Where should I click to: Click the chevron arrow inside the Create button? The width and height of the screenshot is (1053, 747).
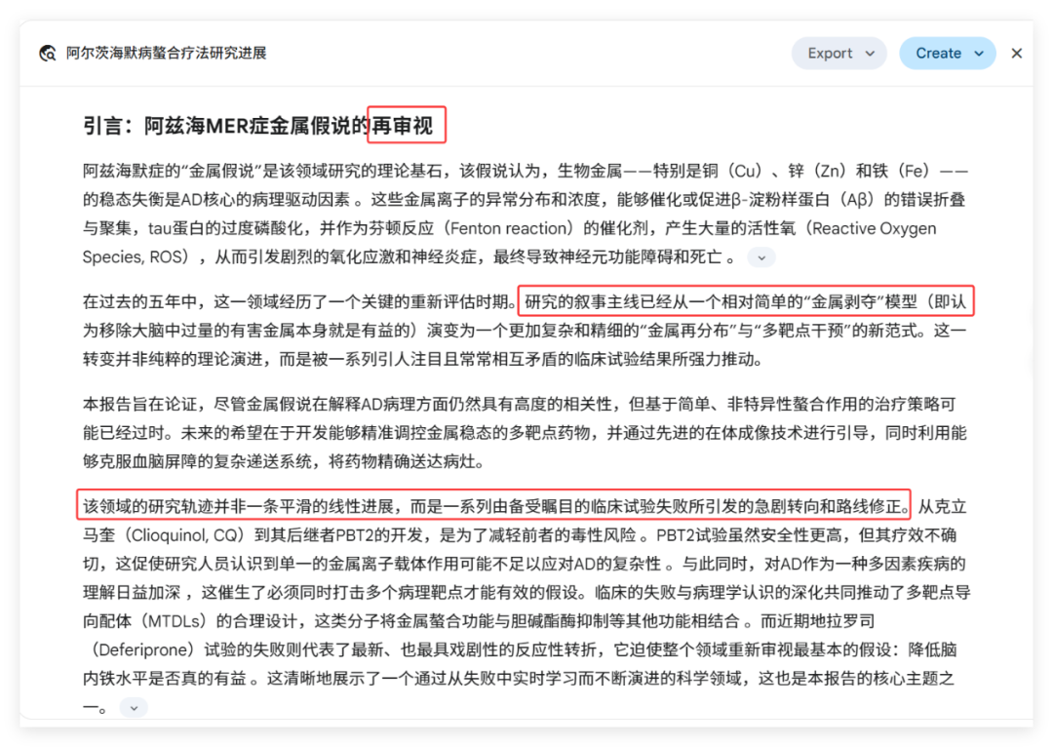[x=979, y=54]
